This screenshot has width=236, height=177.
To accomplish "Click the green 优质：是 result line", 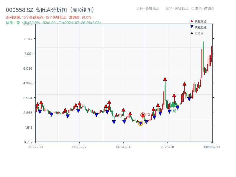I will (x=53, y=23).
